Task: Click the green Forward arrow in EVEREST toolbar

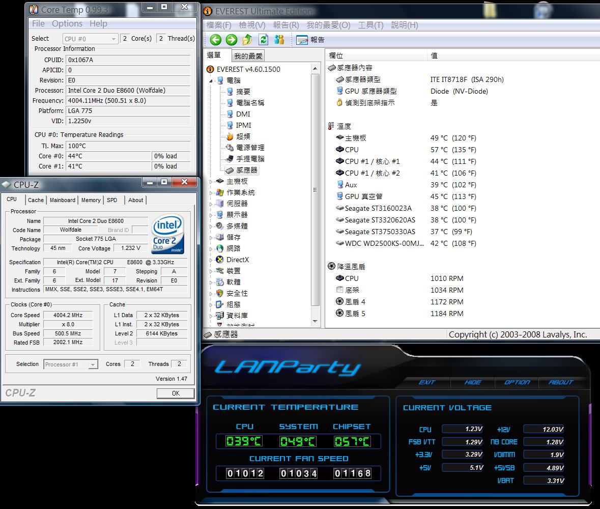Action: point(231,40)
